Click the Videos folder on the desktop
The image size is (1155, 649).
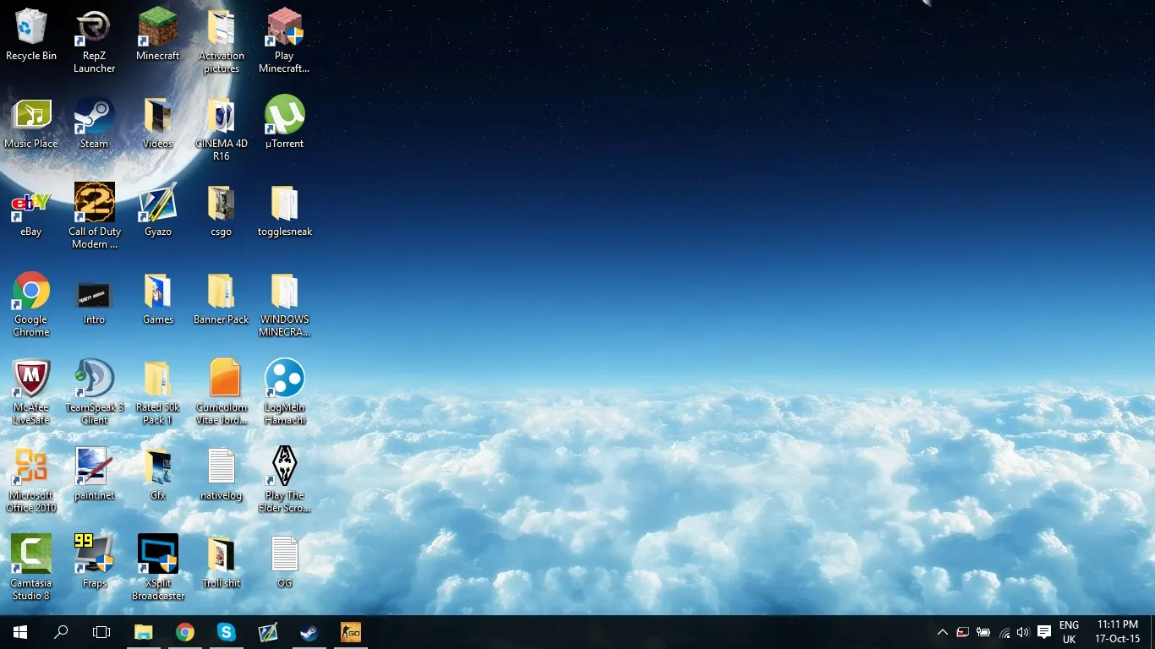(158, 123)
